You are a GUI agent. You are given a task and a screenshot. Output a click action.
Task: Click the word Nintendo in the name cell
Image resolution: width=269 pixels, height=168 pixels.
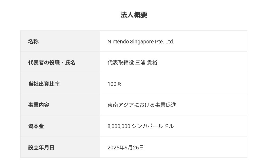tap(118, 42)
